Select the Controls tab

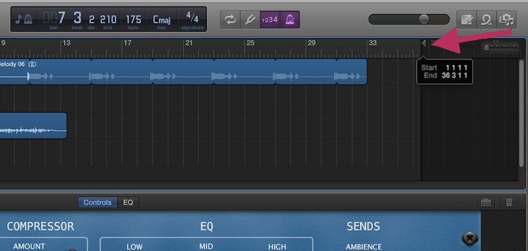click(x=97, y=203)
